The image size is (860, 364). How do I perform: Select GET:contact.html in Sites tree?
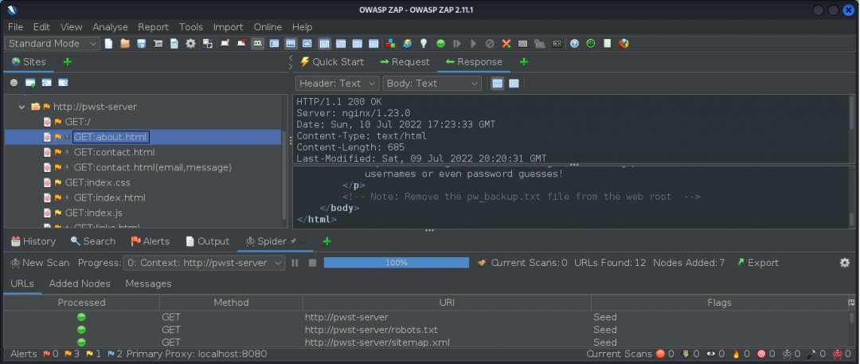pyautogui.click(x=114, y=152)
